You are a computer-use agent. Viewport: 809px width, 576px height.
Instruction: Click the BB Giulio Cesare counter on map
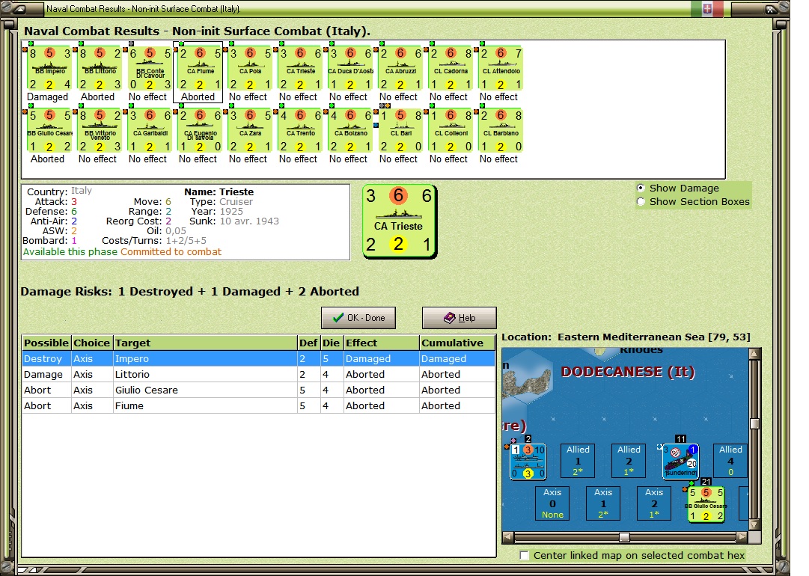tap(706, 503)
